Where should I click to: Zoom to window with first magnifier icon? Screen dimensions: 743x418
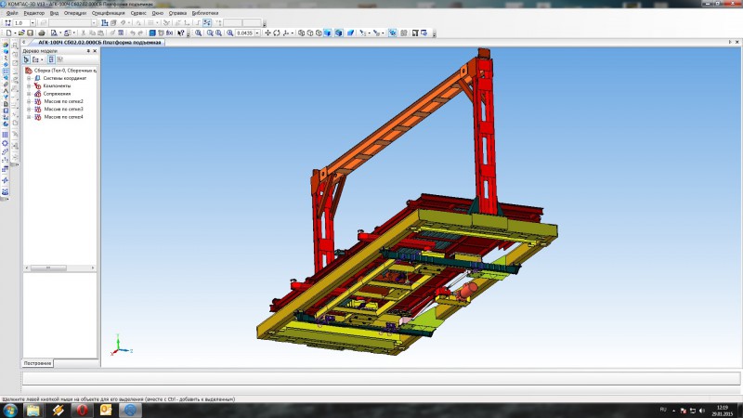click(x=198, y=33)
